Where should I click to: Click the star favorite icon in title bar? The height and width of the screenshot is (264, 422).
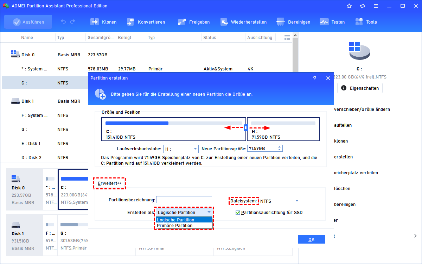(349, 6)
